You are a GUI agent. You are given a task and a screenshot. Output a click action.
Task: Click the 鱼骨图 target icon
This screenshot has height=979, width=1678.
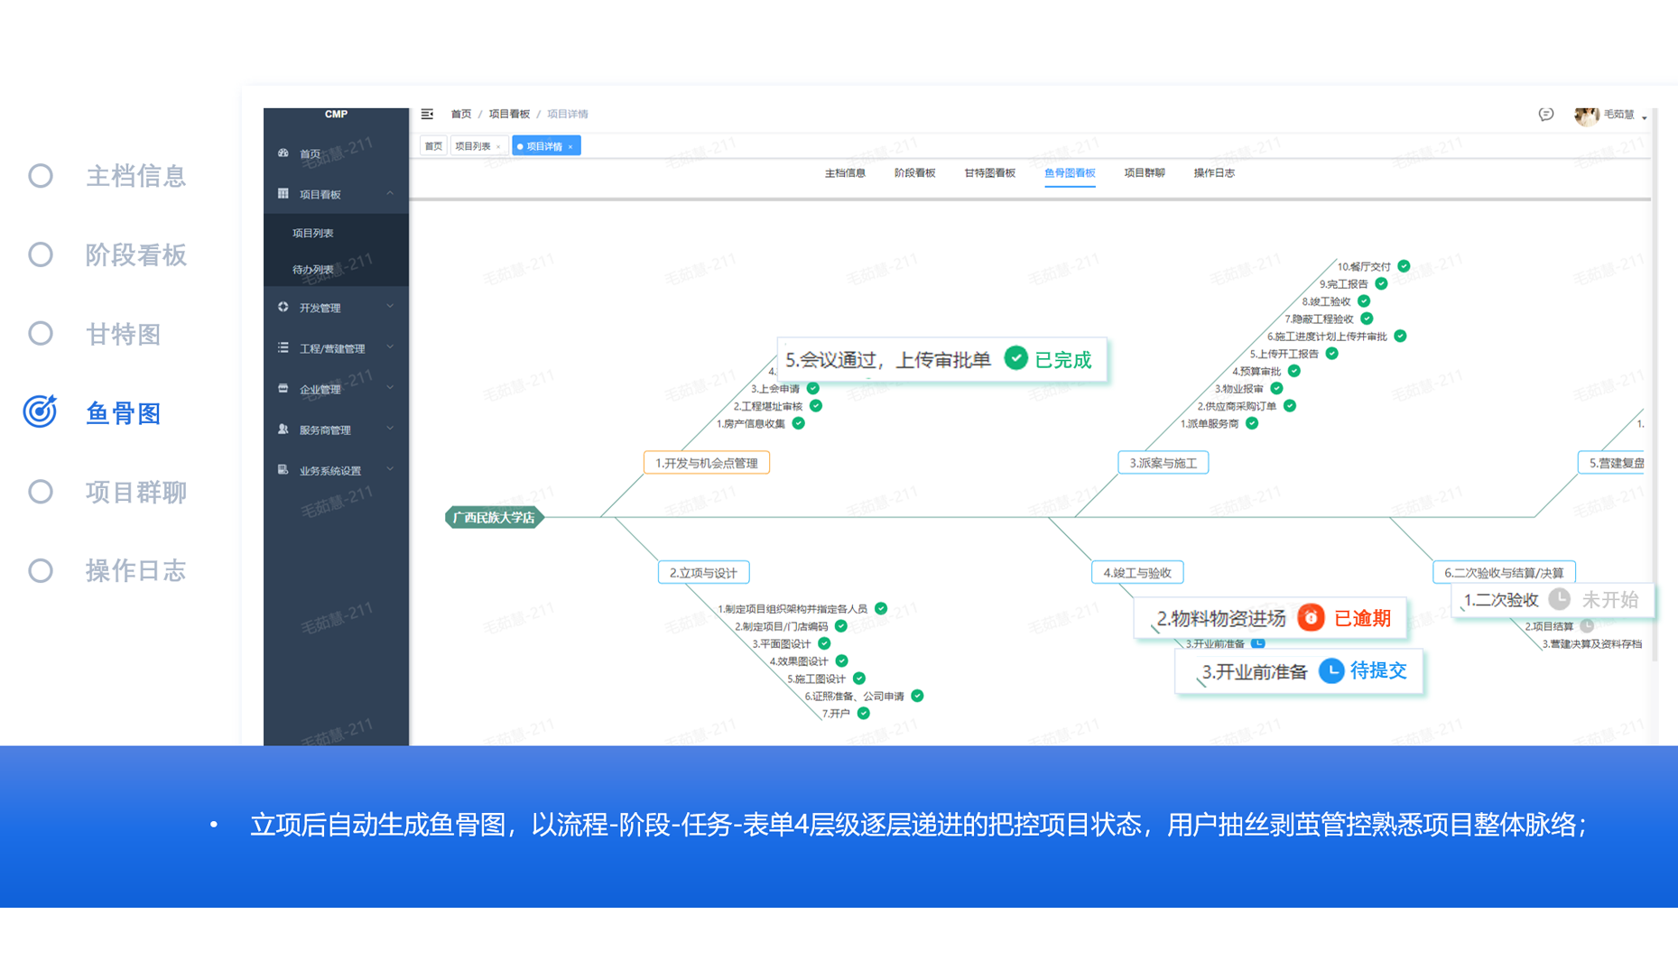pos(41,411)
